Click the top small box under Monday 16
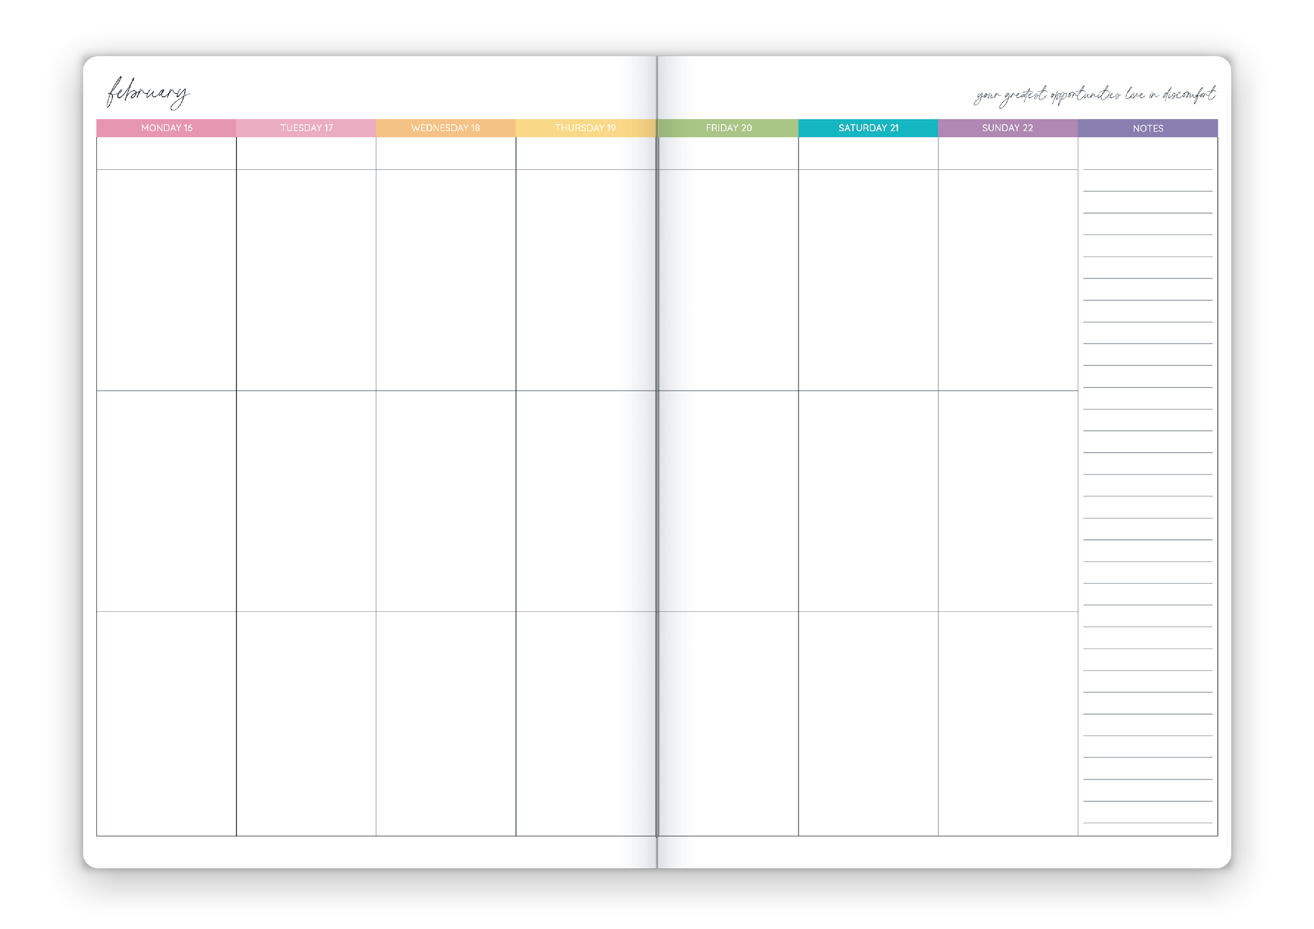Viewport: 1314px width, 929px height. pyautogui.click(x=167, y=153)
